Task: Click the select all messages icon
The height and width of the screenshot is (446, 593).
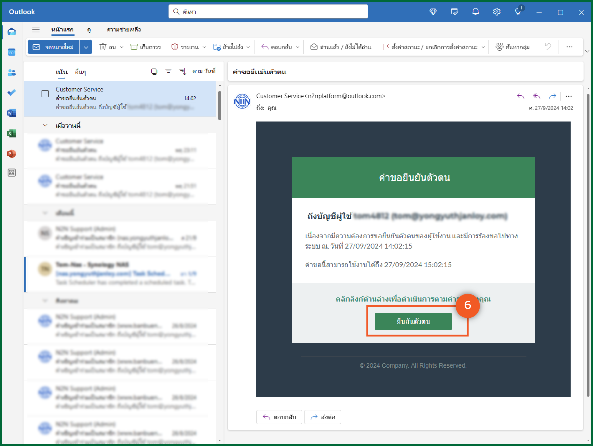Action: click(154, 71)
